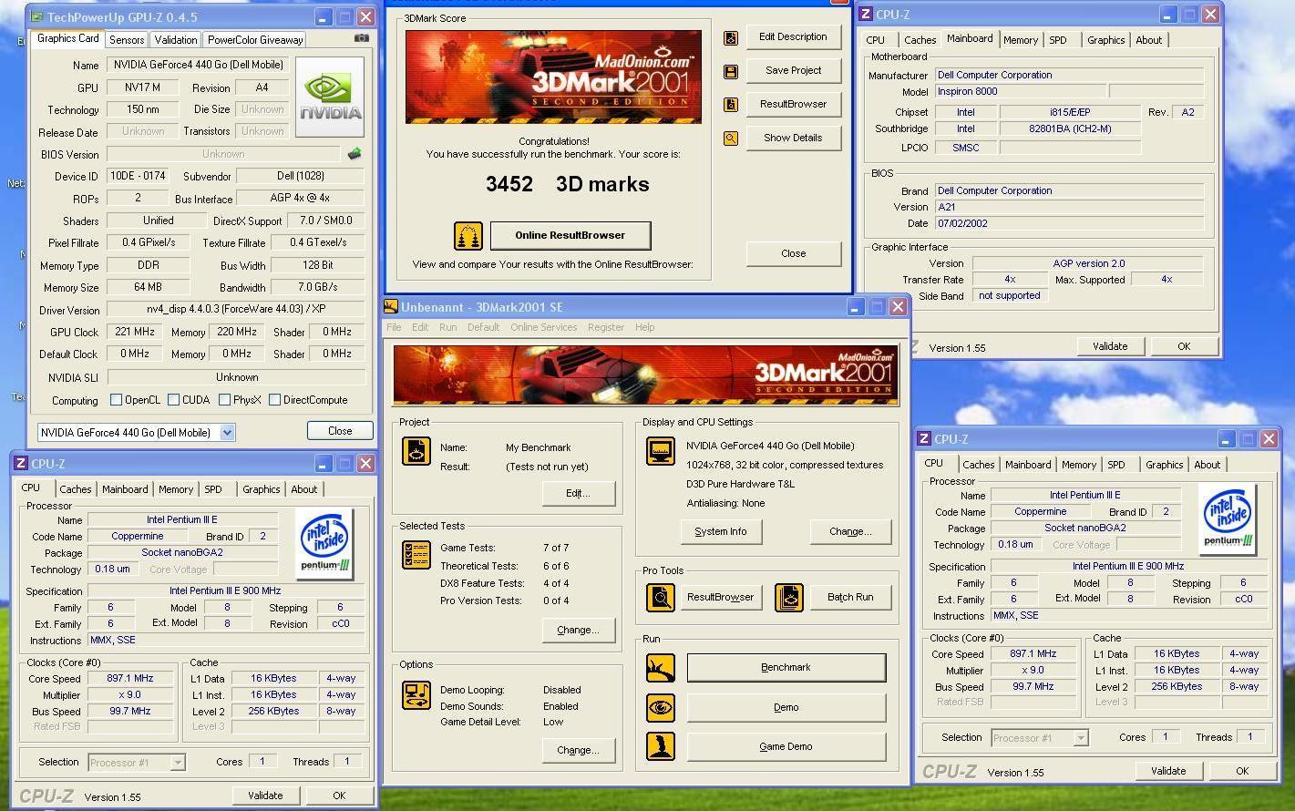Click the CPU-Z Mainboard window title icon
This screenshot has width=1295, height=811.
(865, 15)
